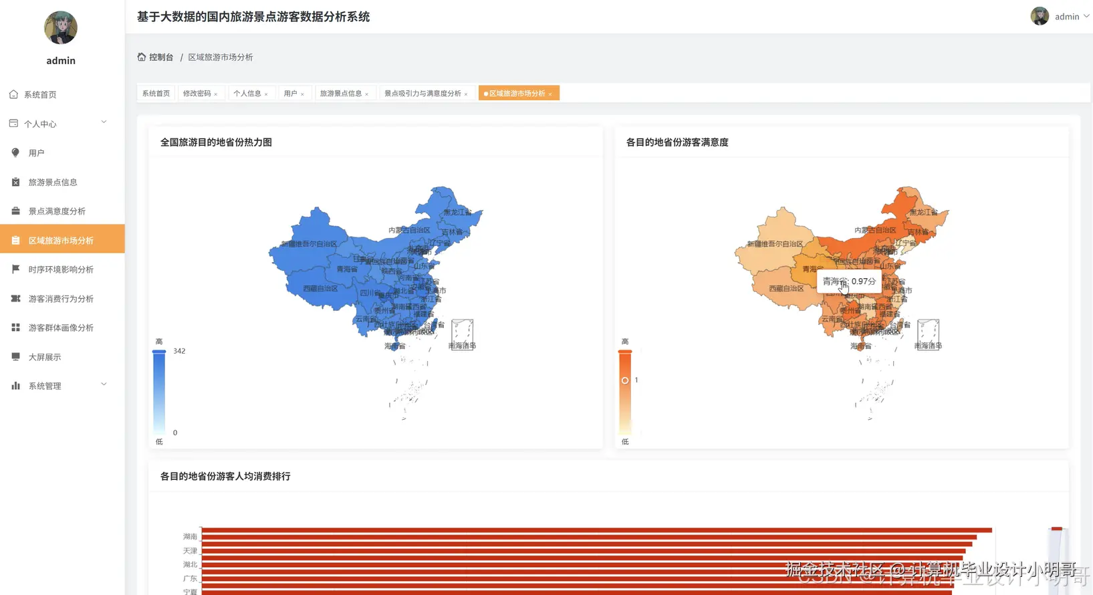Click 南海诸岛 inset on blue map
The width and height of the screenshot is (1093, 595).
462,334
